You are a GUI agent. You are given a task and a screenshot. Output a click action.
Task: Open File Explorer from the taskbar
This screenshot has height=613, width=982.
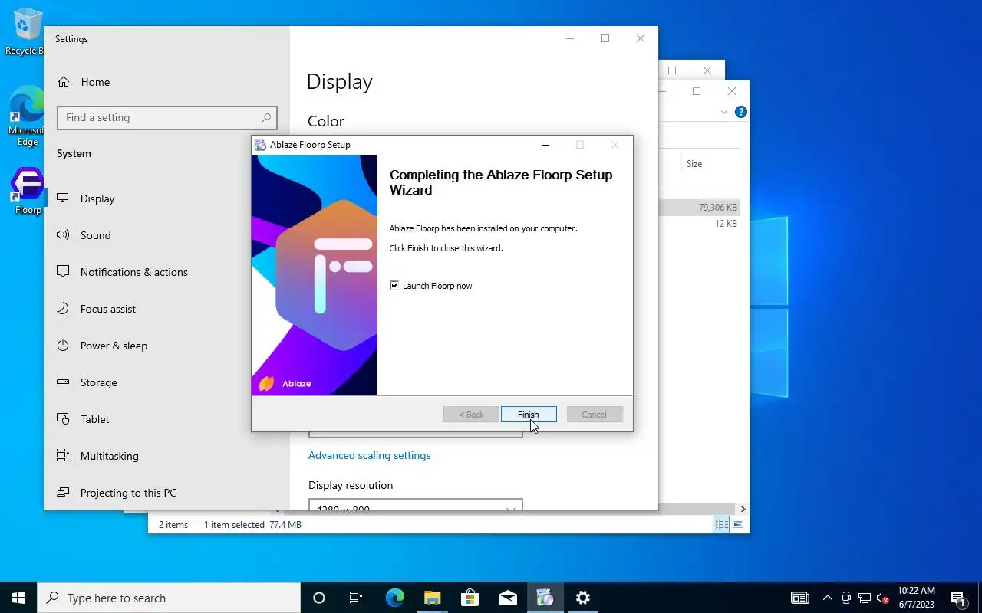click(432, 598)
